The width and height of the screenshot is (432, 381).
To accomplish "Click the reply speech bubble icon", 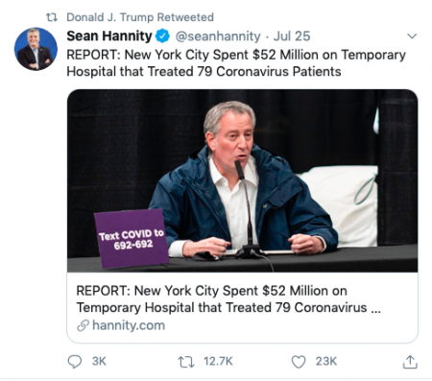I will click(75, 362).
